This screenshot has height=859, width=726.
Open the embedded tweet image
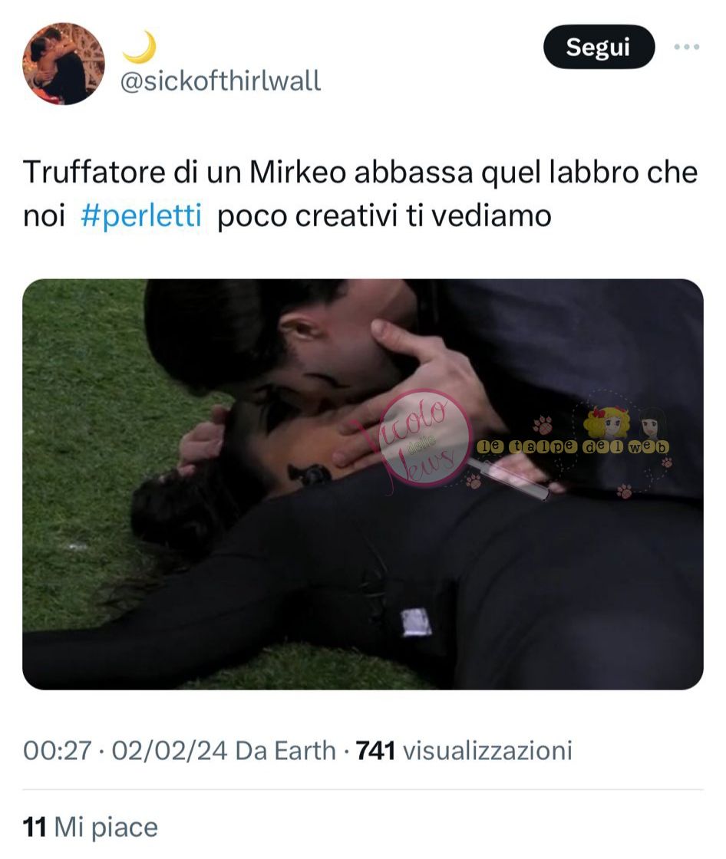[362, 484]
